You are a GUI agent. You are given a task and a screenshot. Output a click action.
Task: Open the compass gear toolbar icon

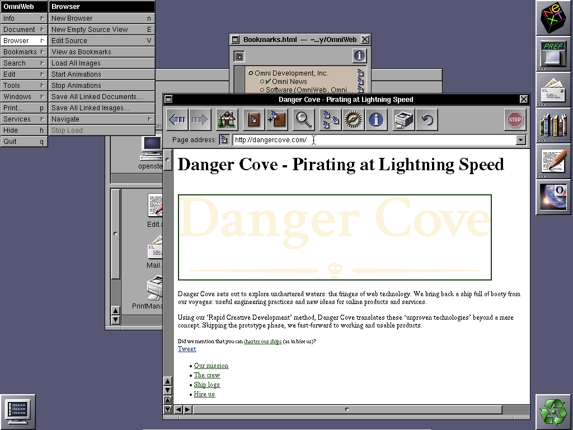click(x=354, y=120)
